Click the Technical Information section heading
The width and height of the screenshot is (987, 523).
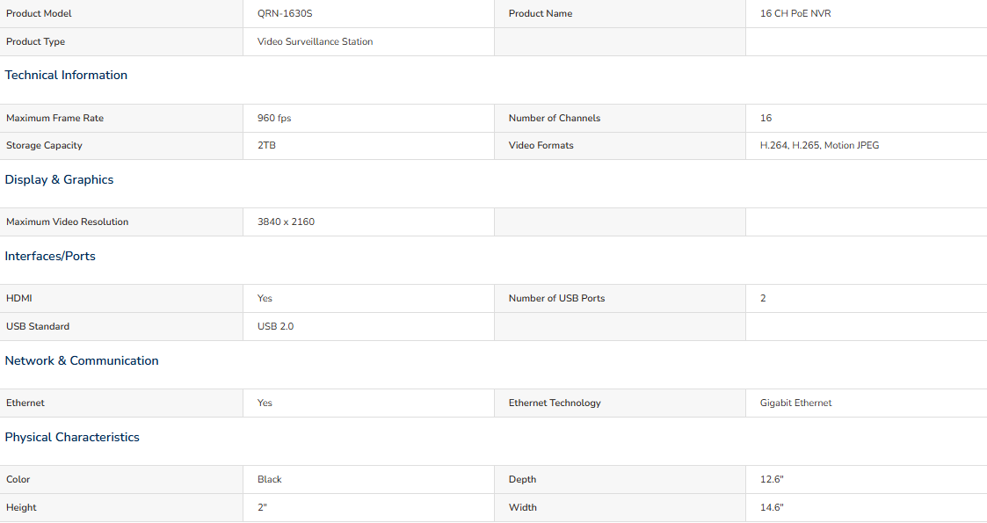[x=66, y=75]
